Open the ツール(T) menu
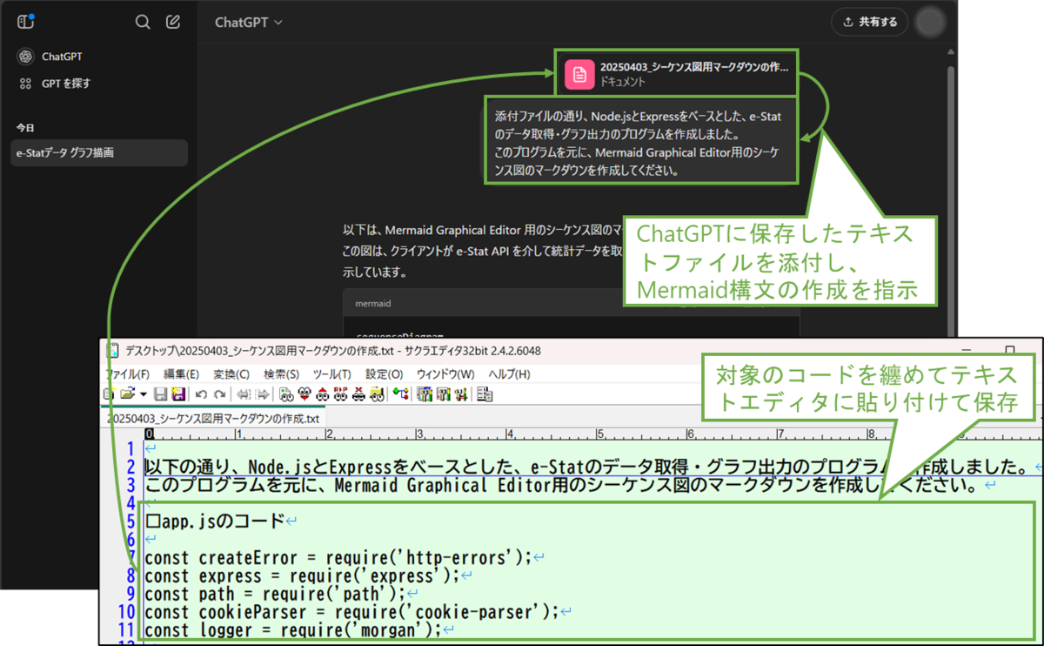The height and width of the screenshot is (646, 1044). pyautogui.click(x=332, y=373)
